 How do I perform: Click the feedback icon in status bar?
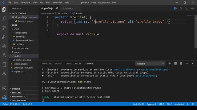(188, 104)
